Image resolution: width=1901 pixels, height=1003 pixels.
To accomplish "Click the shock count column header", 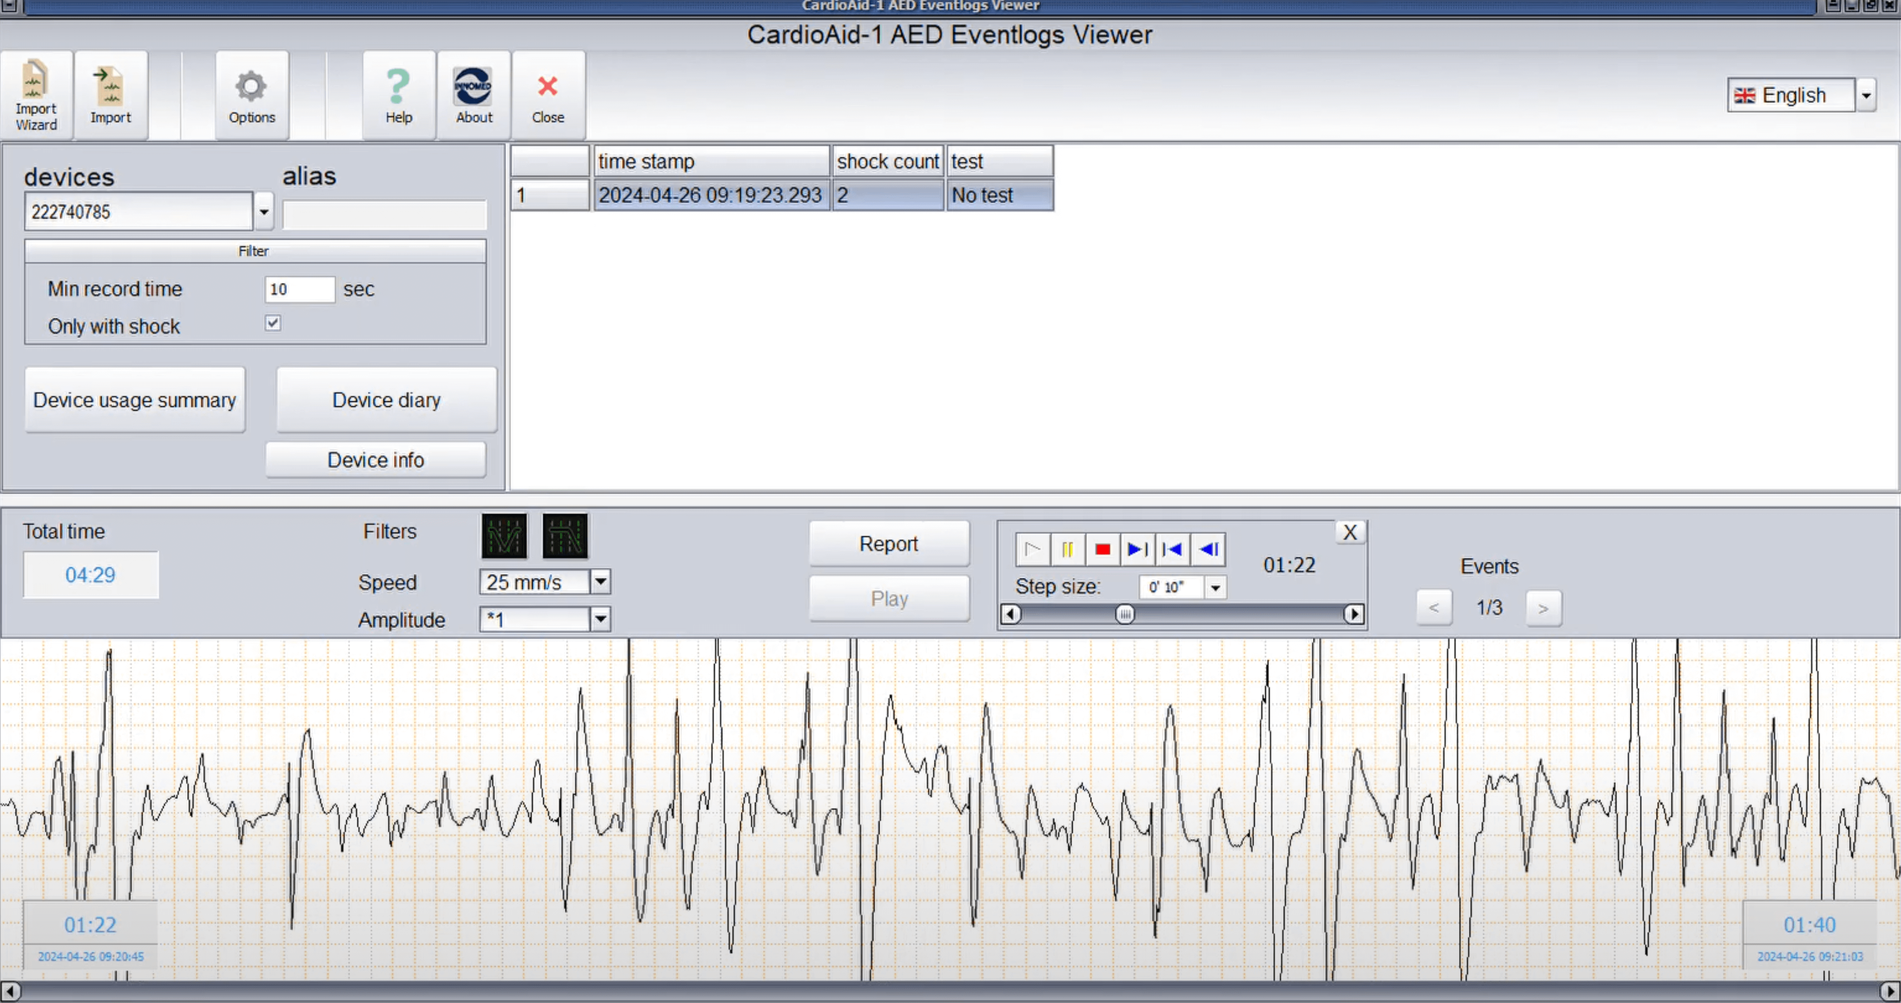I will coord(888,162).
